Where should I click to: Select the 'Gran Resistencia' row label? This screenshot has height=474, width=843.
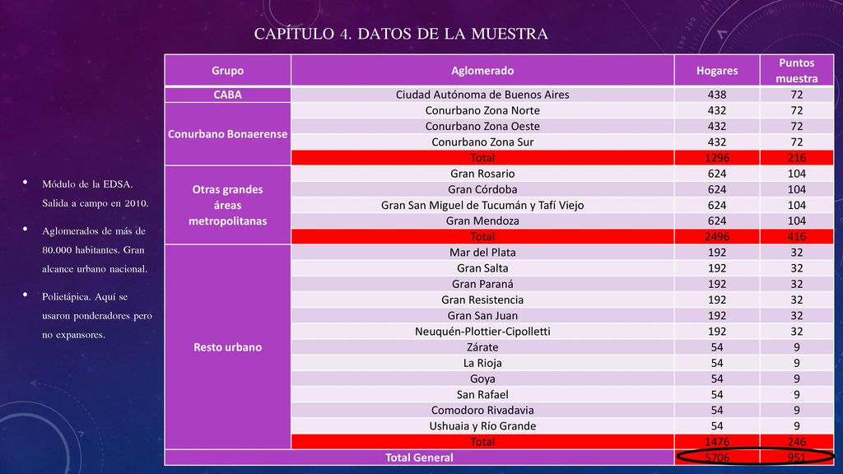[482, 300]
